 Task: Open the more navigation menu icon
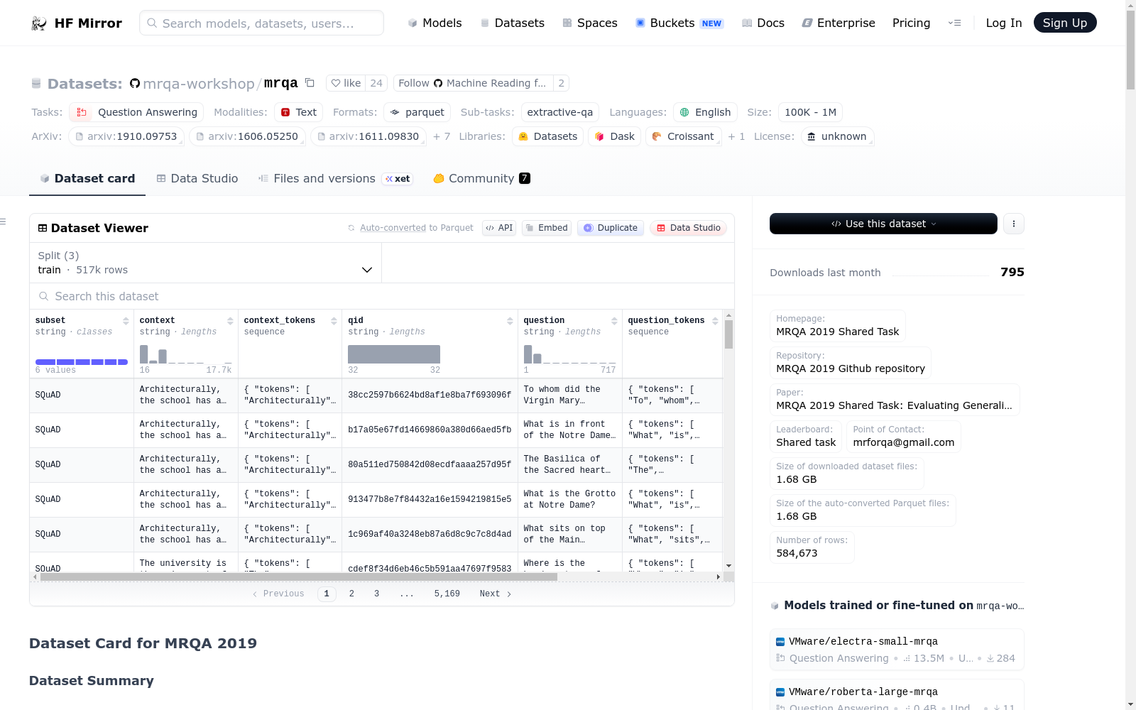(x=954, y=23)
